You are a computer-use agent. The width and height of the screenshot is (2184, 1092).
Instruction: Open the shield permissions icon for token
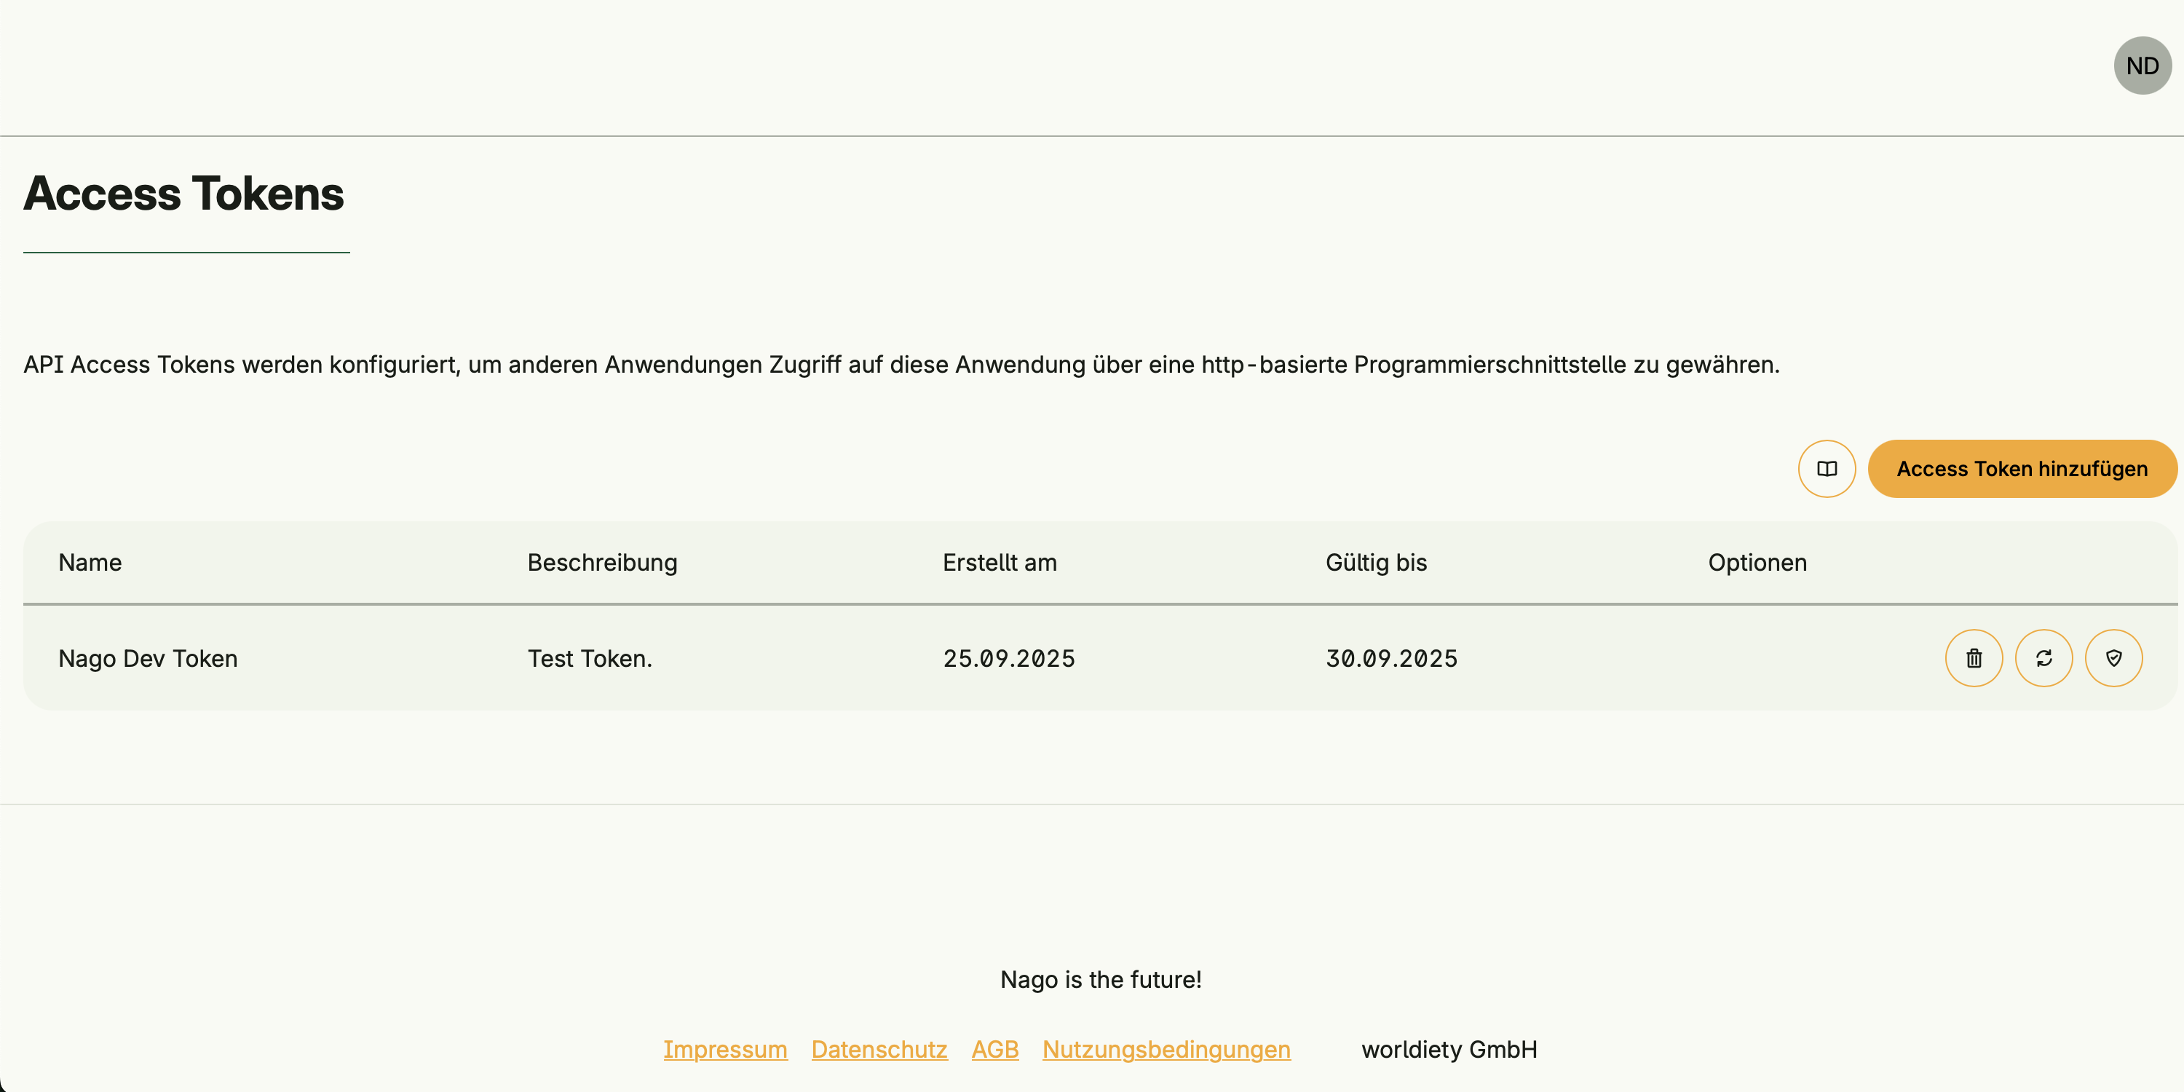click(x=2113, y=658)
